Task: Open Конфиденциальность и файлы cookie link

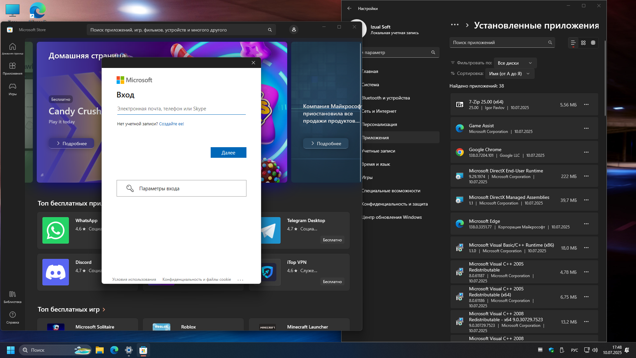Action: (197, 279)
